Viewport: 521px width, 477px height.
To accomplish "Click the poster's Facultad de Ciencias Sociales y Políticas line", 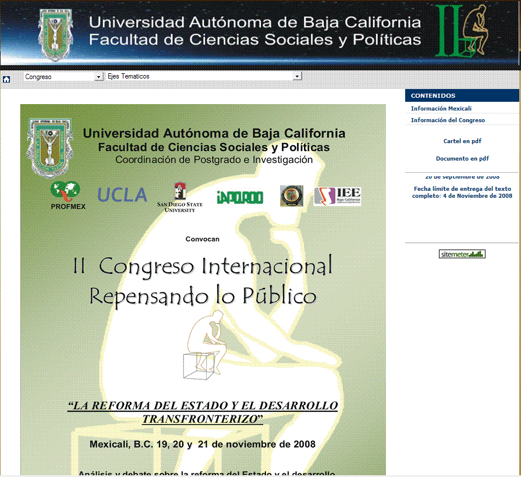I will tap(214, 147).
